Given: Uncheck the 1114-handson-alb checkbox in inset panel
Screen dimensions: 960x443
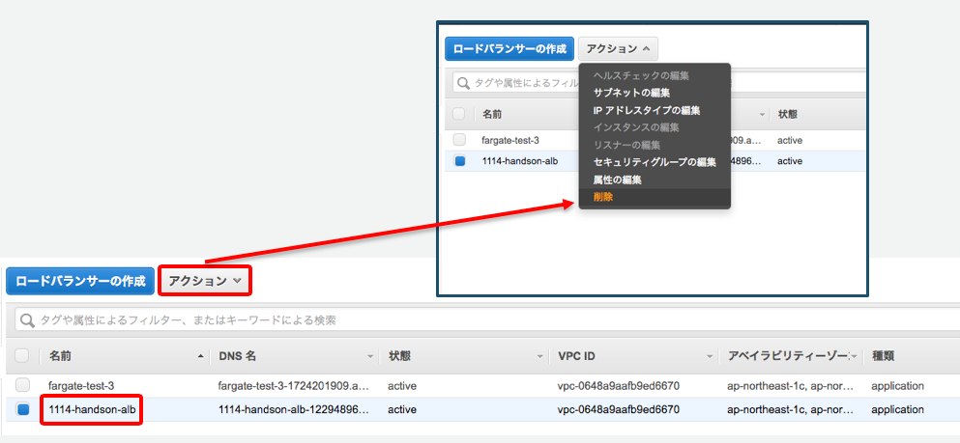Looking at the screenshot, I should click(x=459, y=161).
